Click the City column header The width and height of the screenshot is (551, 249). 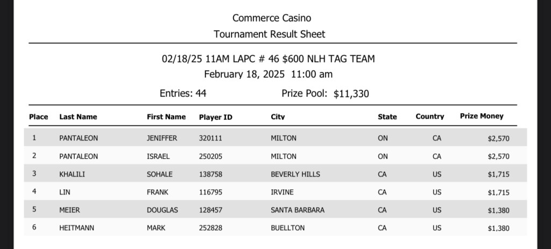tap(278, 116)
